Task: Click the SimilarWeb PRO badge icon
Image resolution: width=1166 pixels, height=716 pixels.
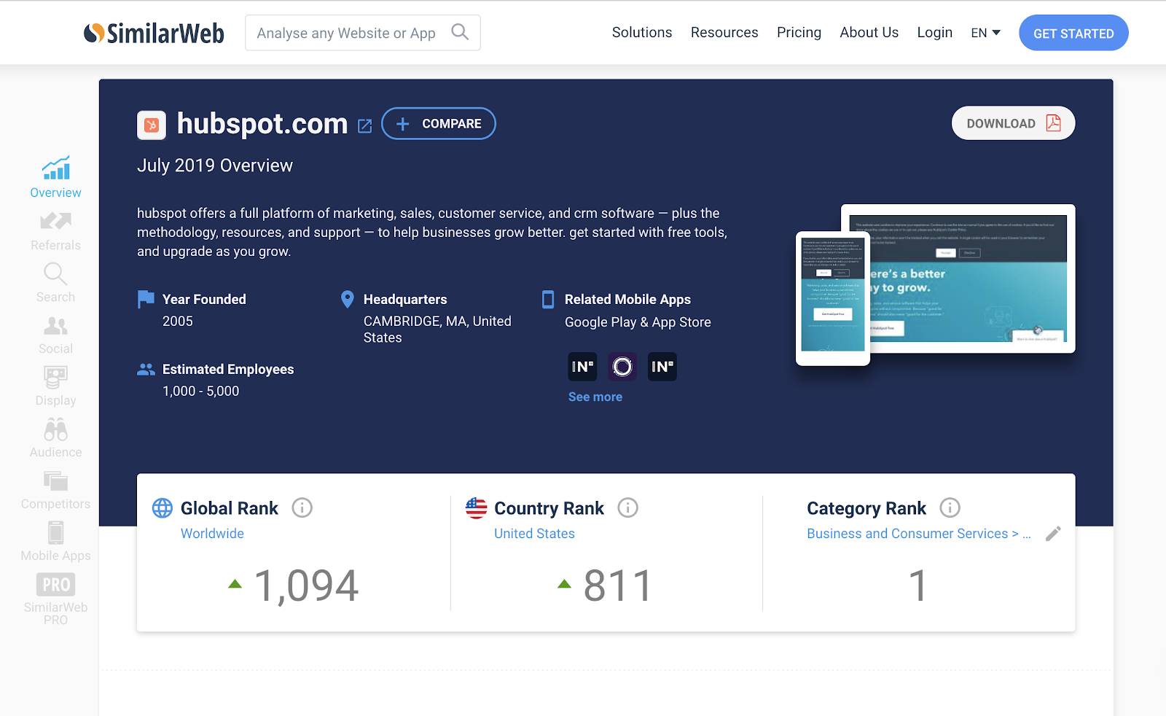Action: click(x=55, y=585)
